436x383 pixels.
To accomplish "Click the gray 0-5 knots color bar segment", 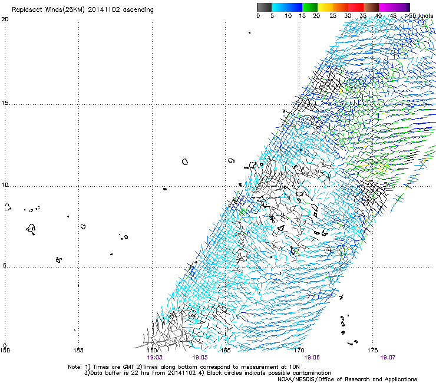I will coord(264,7).
